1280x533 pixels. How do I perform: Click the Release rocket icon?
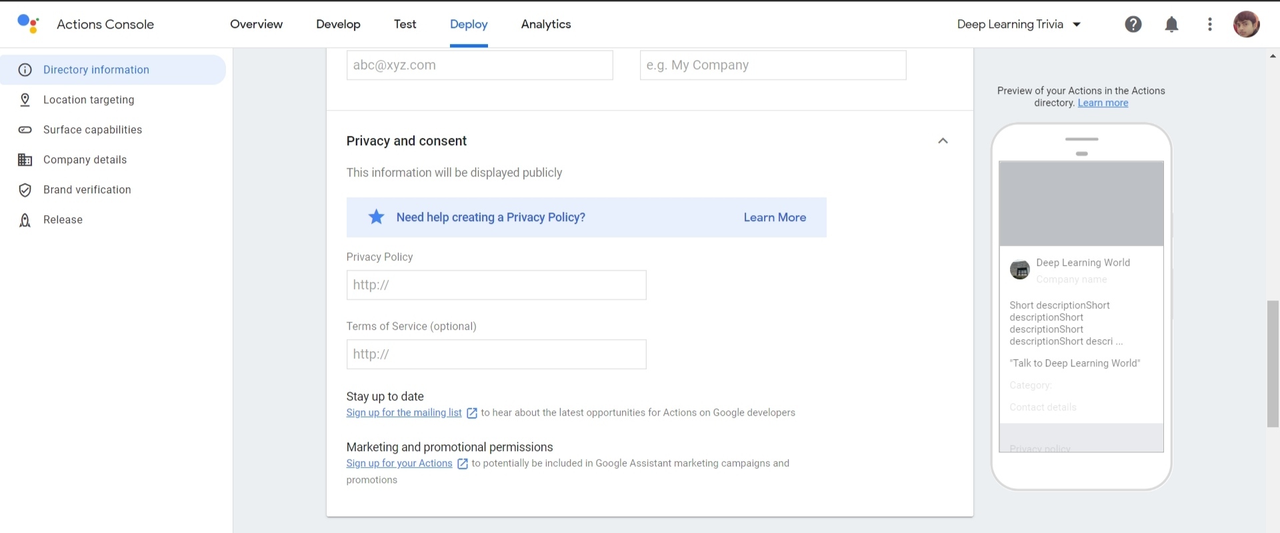click(x=25, y=220)
